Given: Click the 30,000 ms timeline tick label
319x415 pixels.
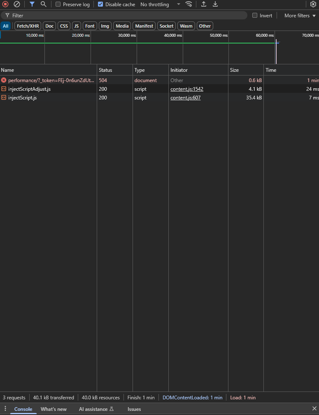Looking at the screenshot, I should tap(127, 35).
